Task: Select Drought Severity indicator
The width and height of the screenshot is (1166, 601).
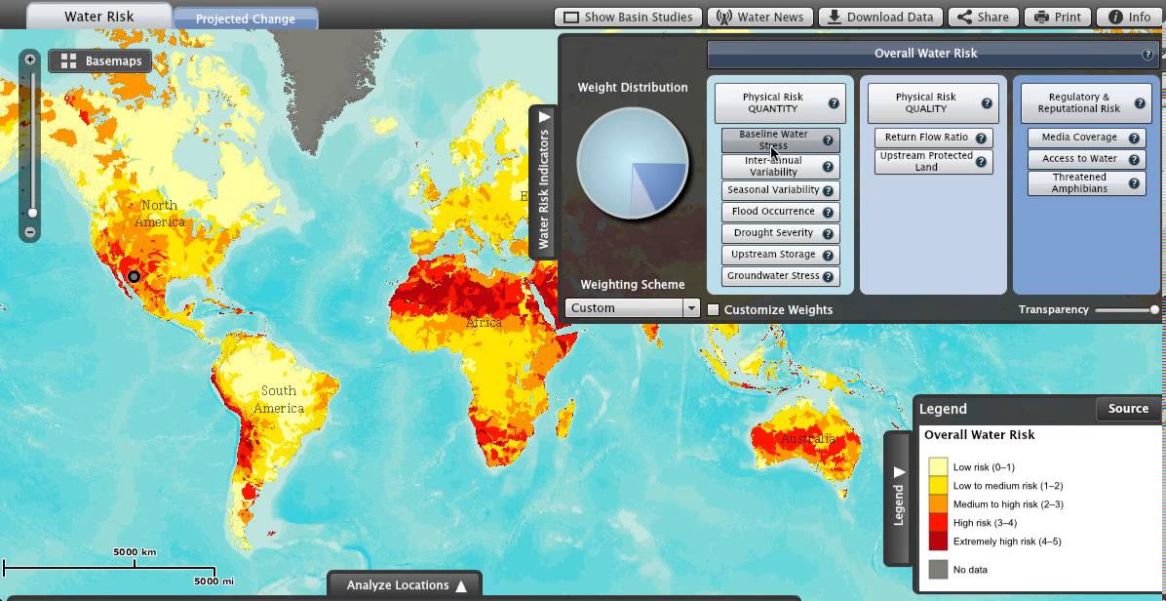Action: pos(780,233)
